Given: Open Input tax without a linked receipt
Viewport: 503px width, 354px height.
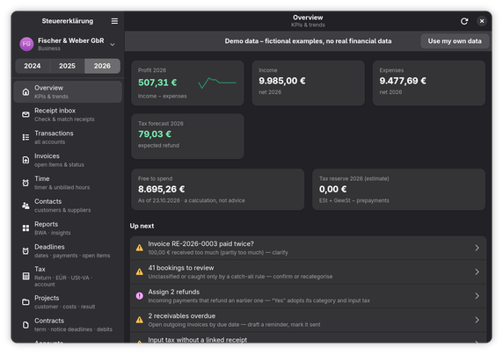Looking at the screenshot, I should tap(308, 338).
